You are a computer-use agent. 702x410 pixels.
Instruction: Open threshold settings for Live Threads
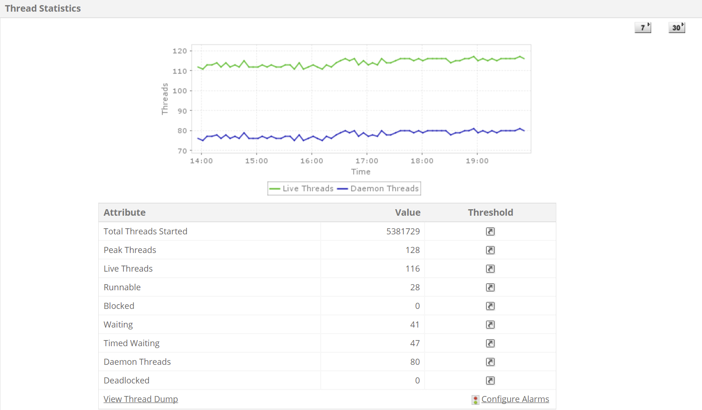[x=490, y=269]
